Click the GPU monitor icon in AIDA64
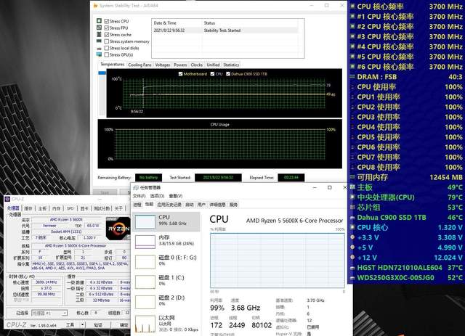This screenshot has width=465, height=336. pyautogui.click(x=99, y=54)
